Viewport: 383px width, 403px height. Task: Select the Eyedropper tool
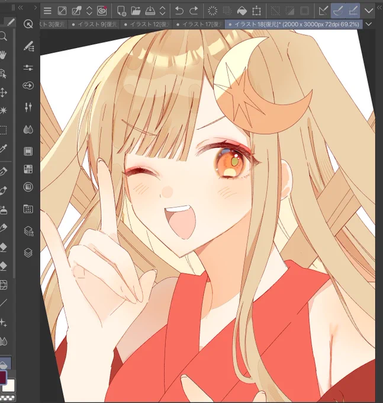pyautogui.click(x=3, y=149)
